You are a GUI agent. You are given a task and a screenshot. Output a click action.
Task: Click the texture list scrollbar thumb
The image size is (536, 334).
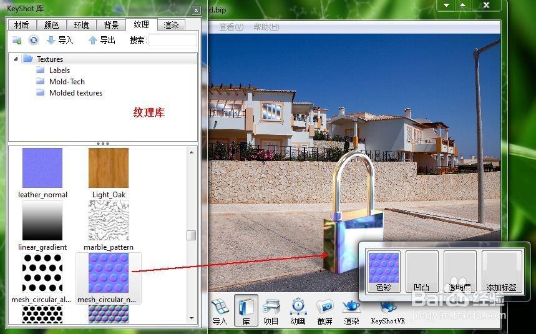(192, 235)
